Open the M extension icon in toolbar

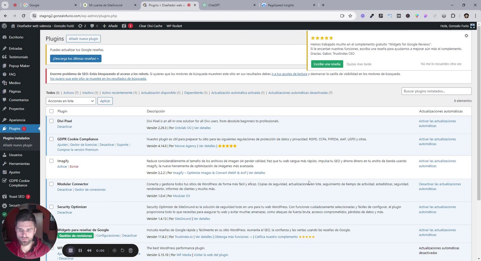[399, 16]
